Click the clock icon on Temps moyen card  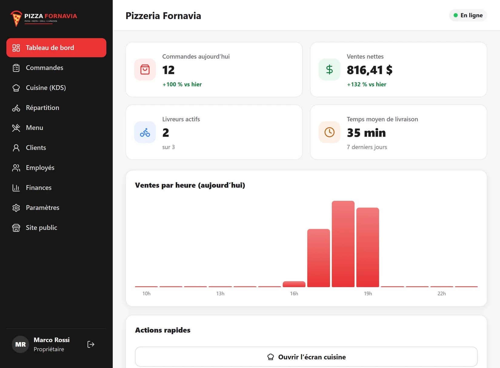(x=329, y=132)
